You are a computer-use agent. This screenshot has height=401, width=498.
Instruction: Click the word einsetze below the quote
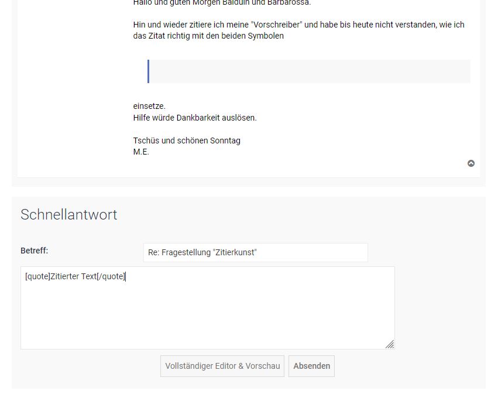point(149,106)
